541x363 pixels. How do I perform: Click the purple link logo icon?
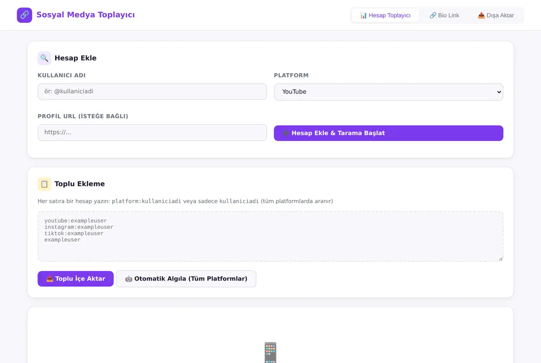click(24, 15)
